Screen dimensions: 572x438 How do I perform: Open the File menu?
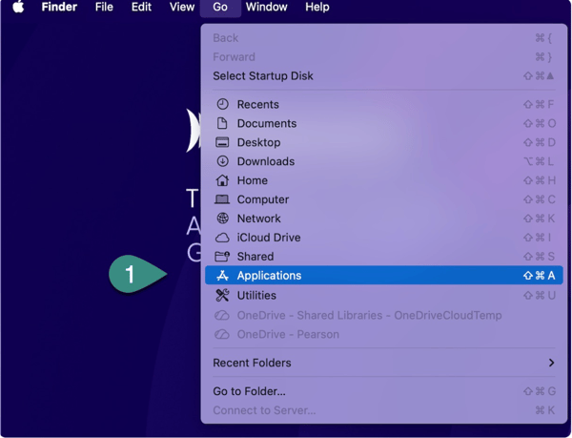point(104,7)
